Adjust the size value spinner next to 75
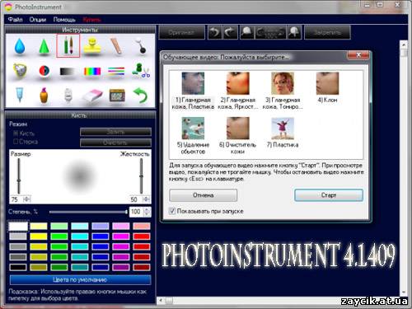412x309 pixels. pos(27,199)
